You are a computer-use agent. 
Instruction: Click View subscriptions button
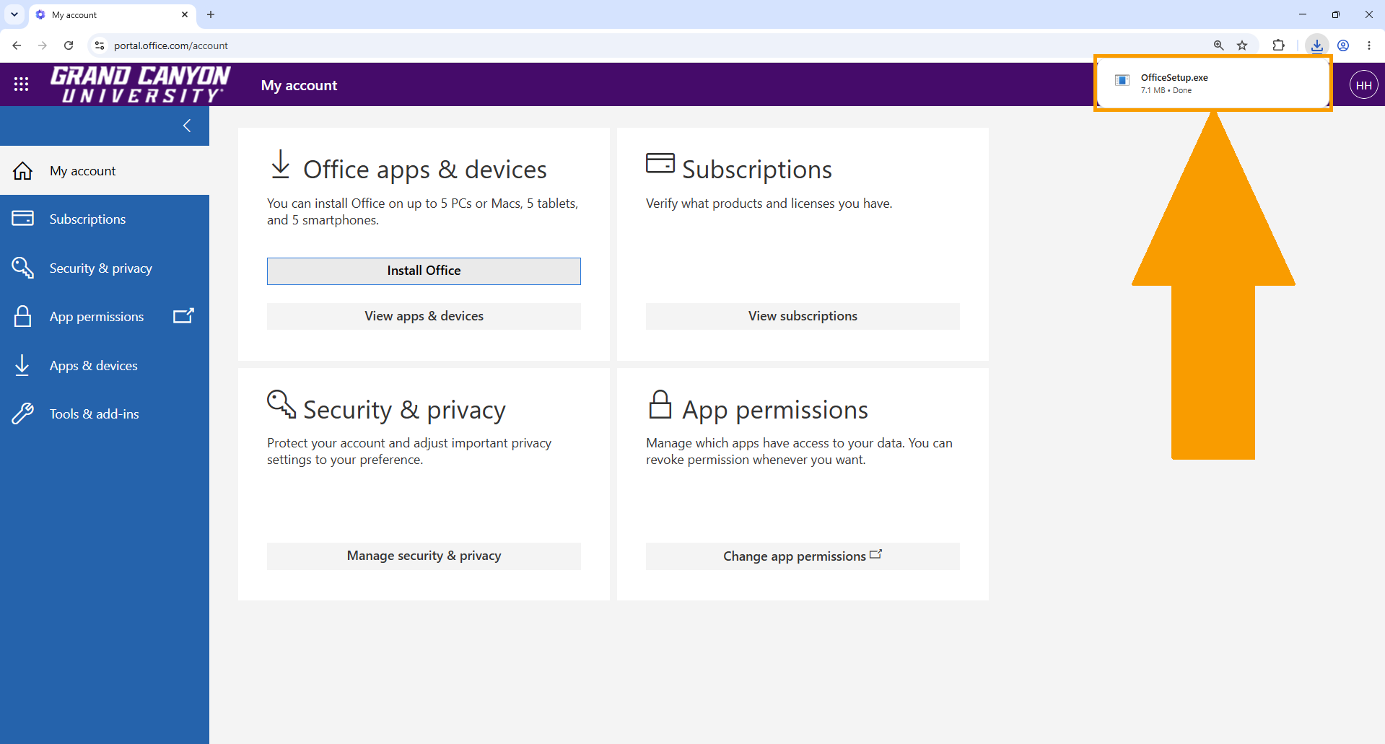click(x=803, y=316)
